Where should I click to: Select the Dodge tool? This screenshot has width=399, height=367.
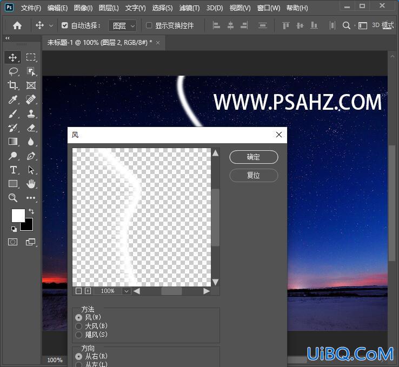(13, 156)
